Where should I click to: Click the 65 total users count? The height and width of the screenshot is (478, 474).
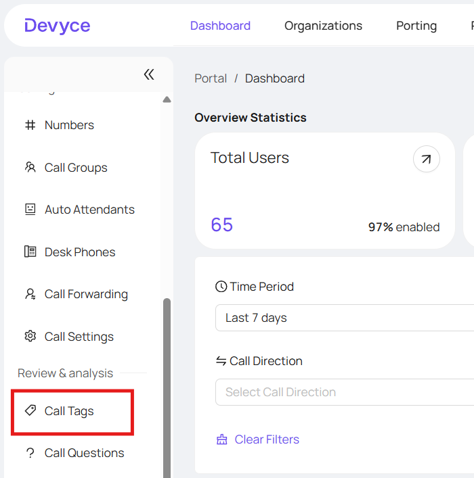point(222,225)
